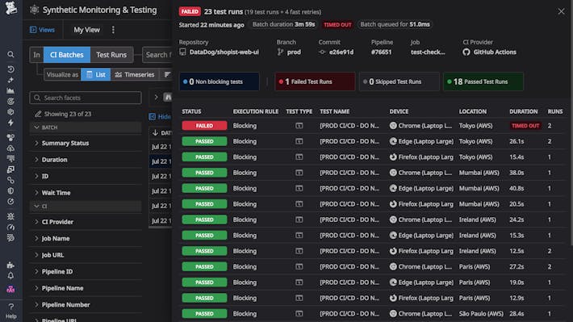Click the lightning bolt icon in the sidebar
This screenshot has width=573, height=322.
[x=10, y=123]
